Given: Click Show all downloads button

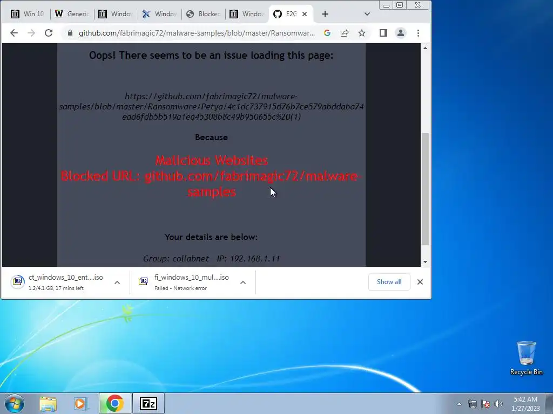Looking at the screenshot, I should tap(389, 282).
